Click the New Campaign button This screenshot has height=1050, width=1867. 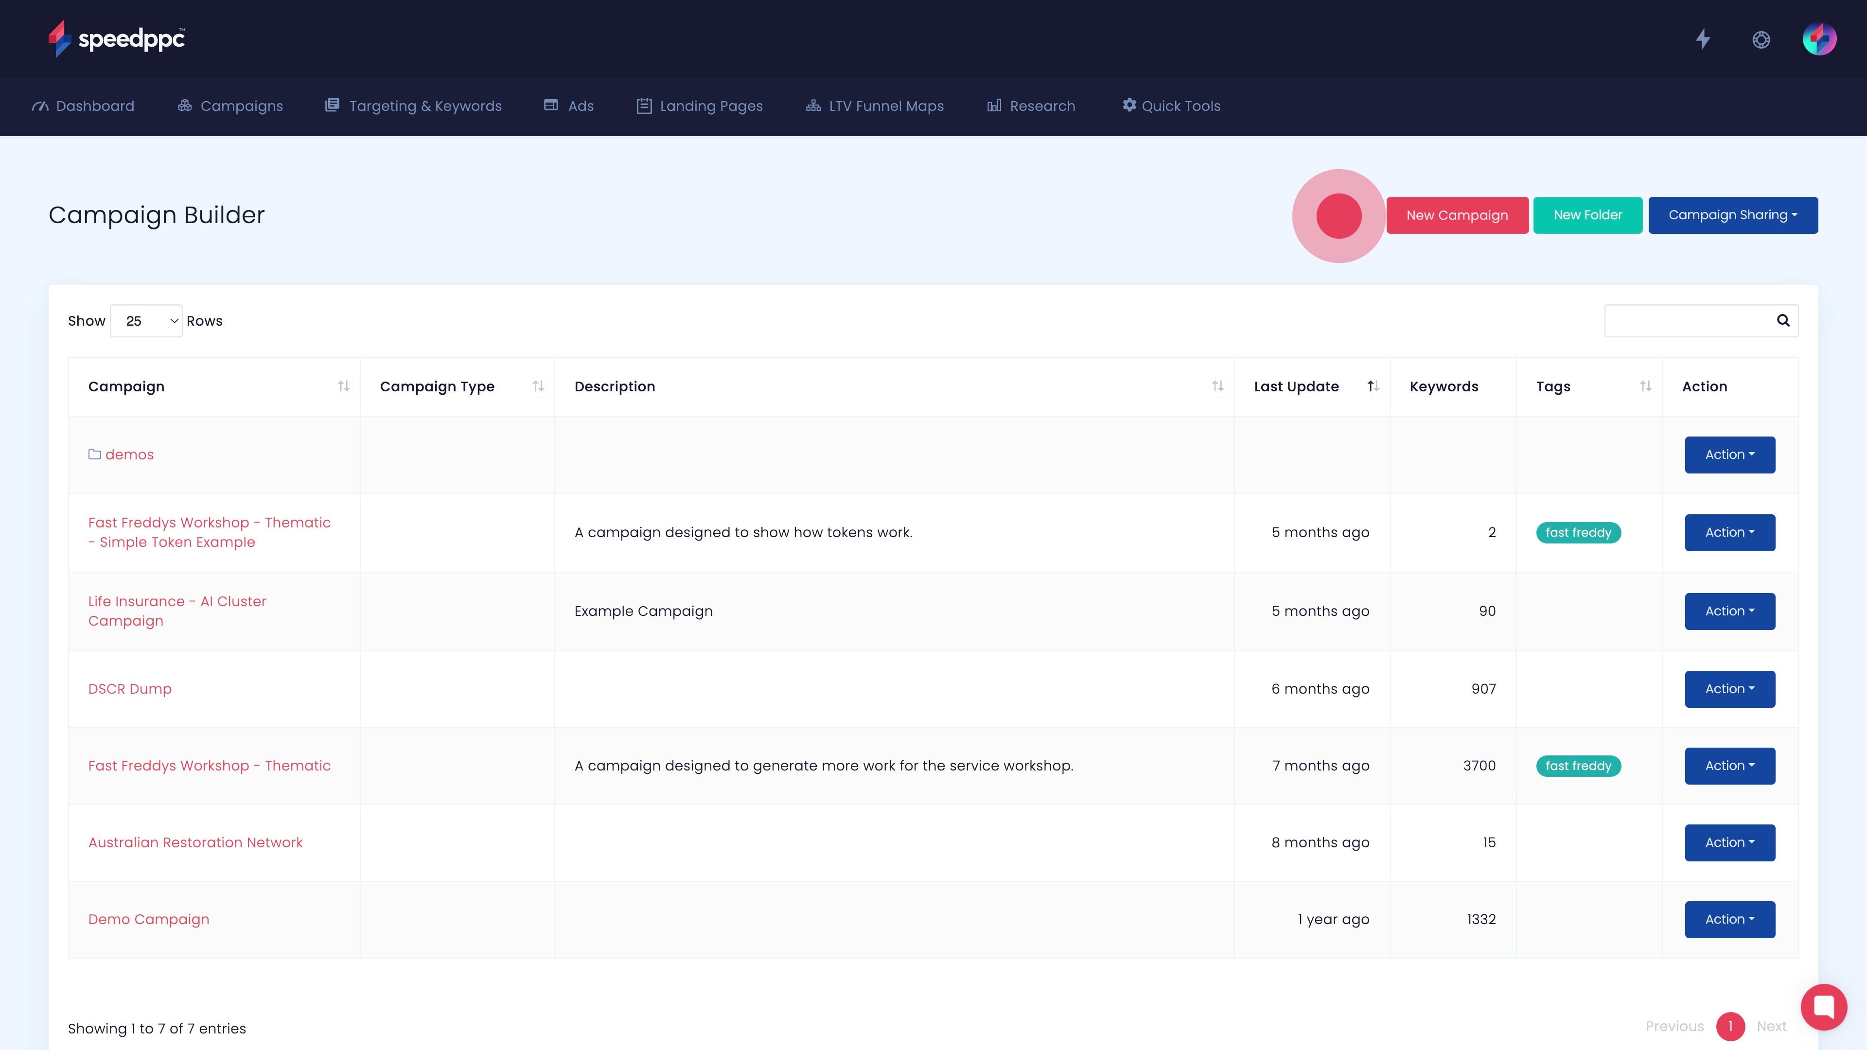(x=1457, y=215)
